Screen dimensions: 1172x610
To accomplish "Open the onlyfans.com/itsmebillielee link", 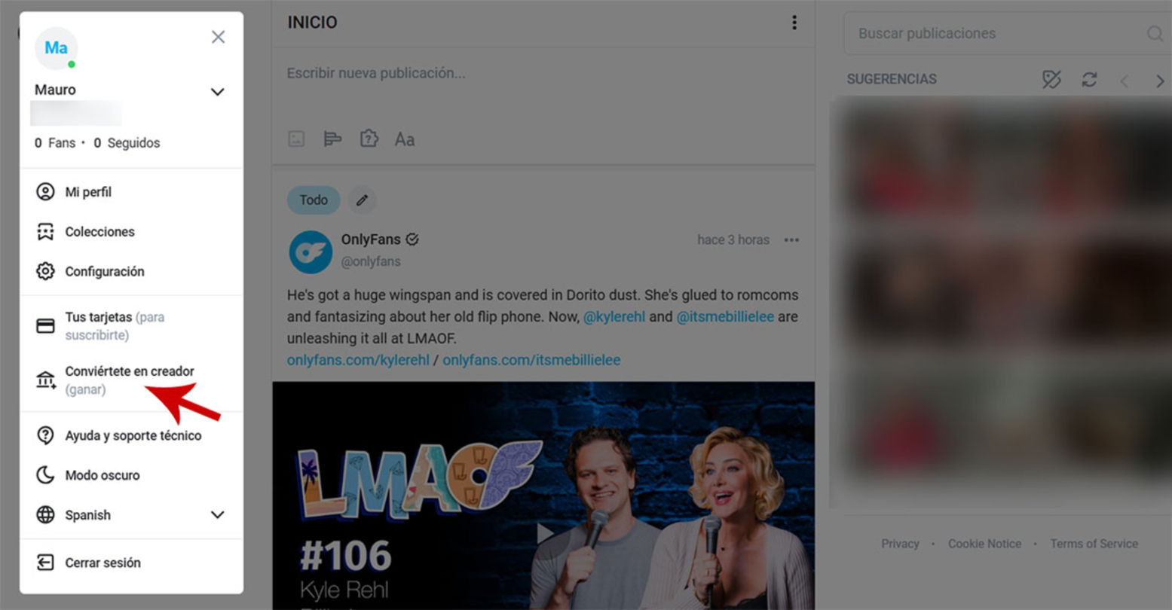I will (531, 360).
